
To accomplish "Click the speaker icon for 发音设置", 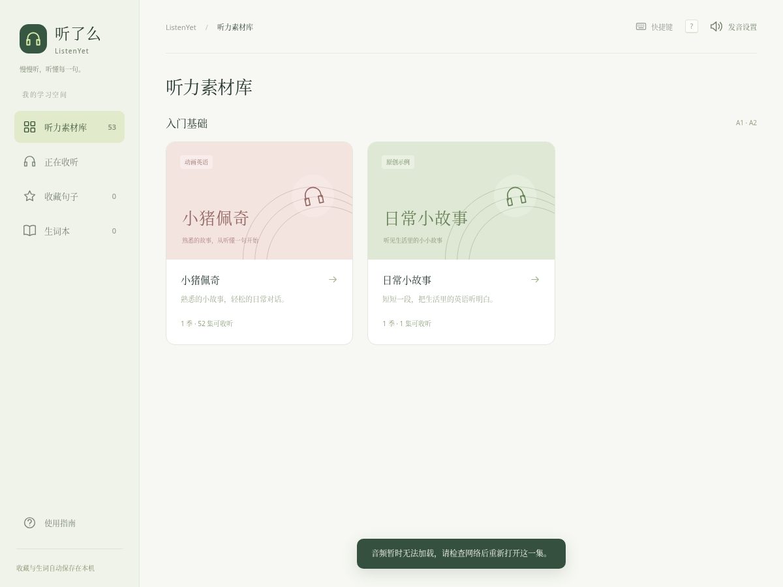I will (716, 27).
